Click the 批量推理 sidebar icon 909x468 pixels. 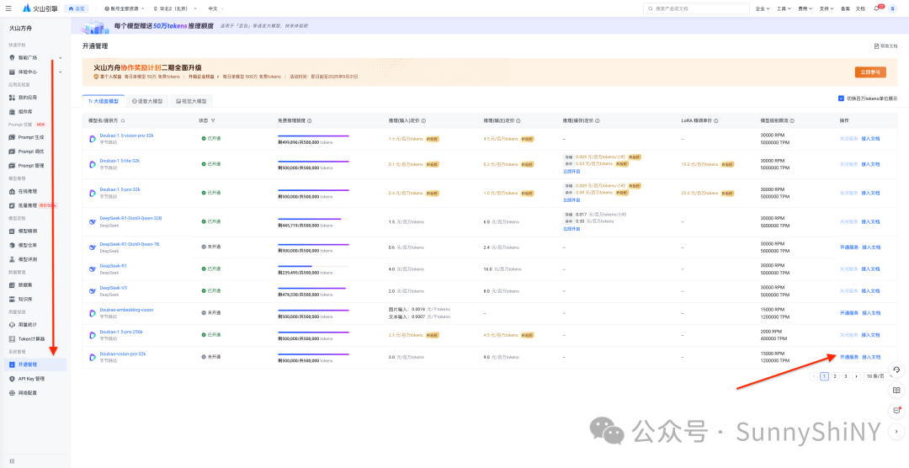[x=13, y=205]
